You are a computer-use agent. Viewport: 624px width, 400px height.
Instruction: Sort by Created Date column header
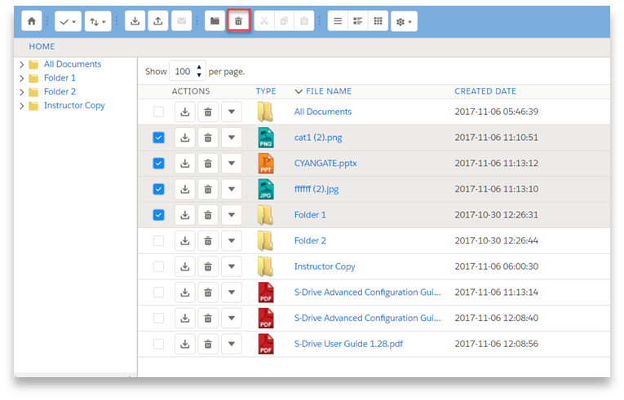[x=485, y=91]
